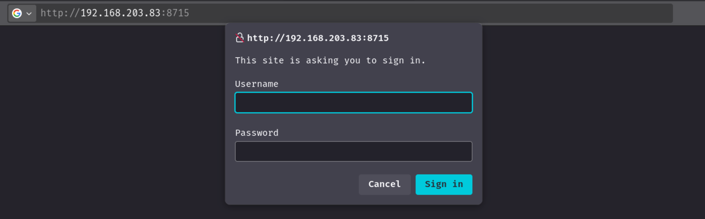Click dark page background left of dialog
Viewport: 705px width, 219px height.
[x=112, y=121]
